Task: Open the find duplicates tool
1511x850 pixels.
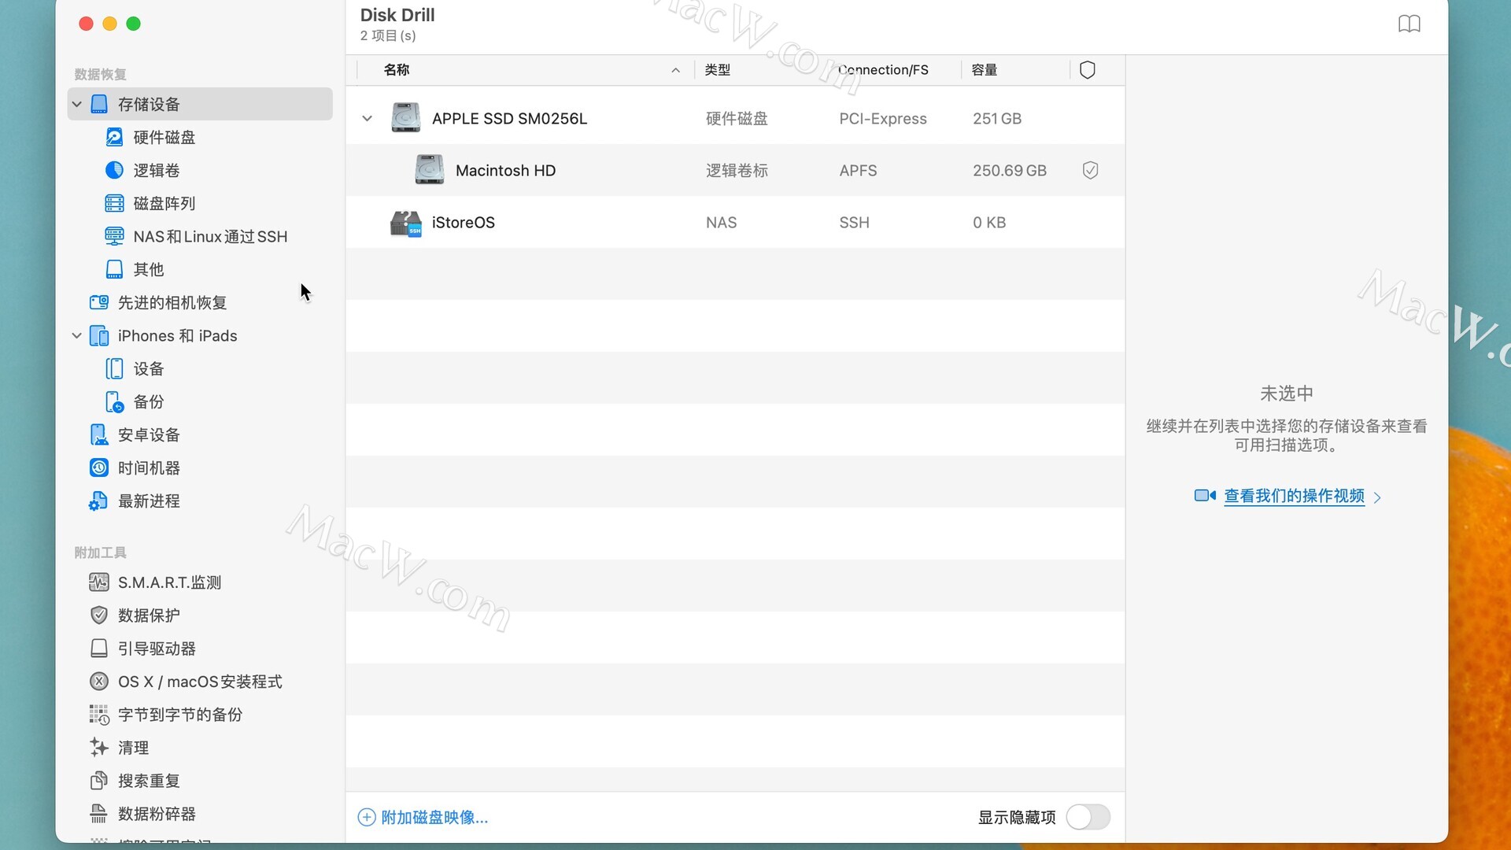Action: [148, 781]
